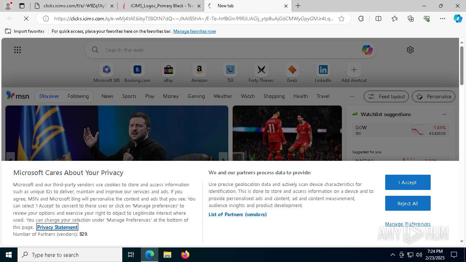Expand more categories ellipsis

tap(352, 96)
